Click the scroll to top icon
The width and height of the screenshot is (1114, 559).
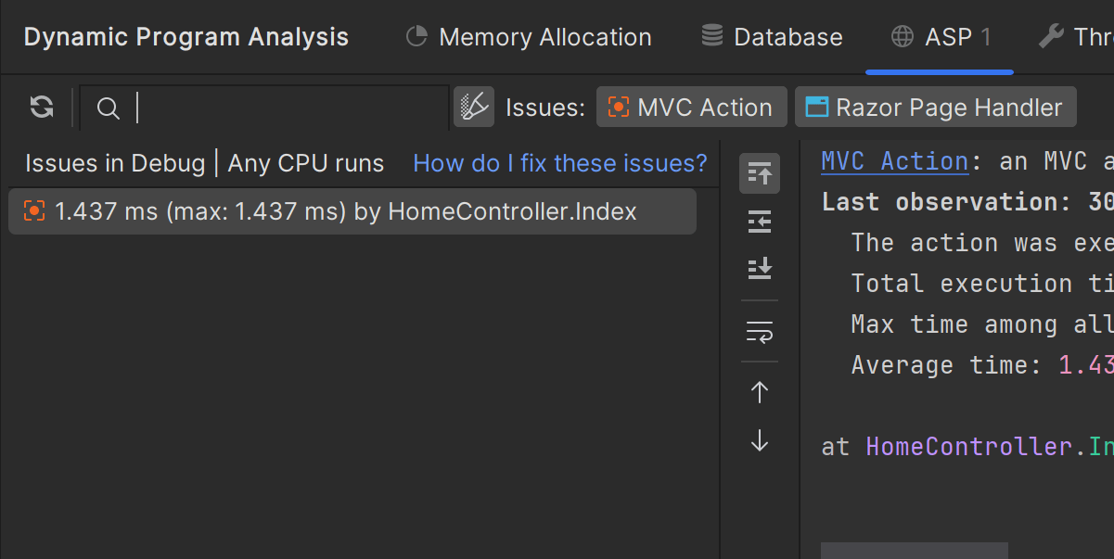pos(760,173)
